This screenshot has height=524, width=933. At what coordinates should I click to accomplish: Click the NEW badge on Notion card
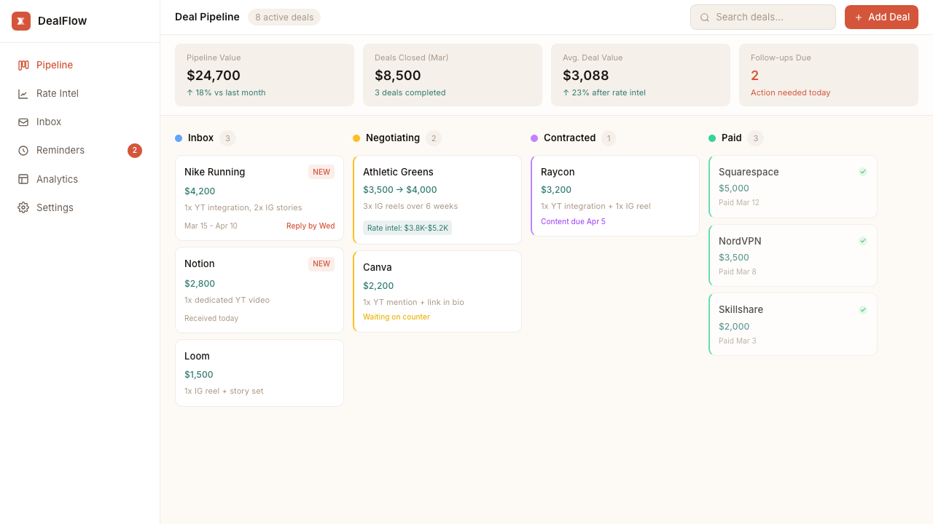tap(321, 263)
